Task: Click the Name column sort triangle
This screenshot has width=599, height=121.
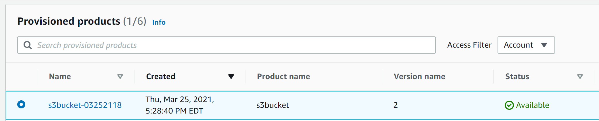Action: tap(120, 77)
